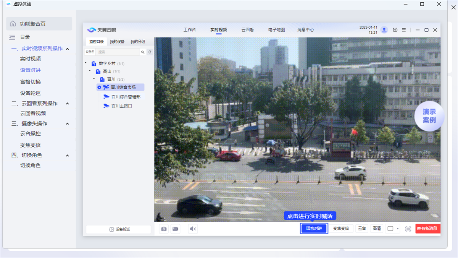The image size is (458, 258).
Task: Collapse the 数字乡村 tree node
Action: 85,63
